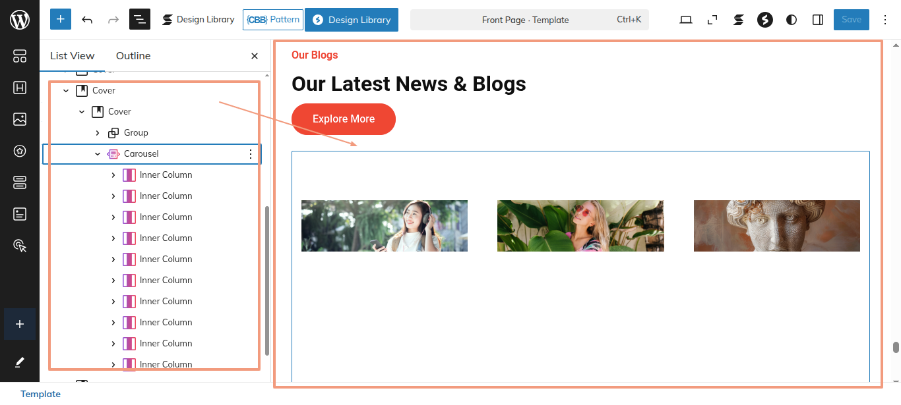Select the nested Cover block row

pos(119,111)
